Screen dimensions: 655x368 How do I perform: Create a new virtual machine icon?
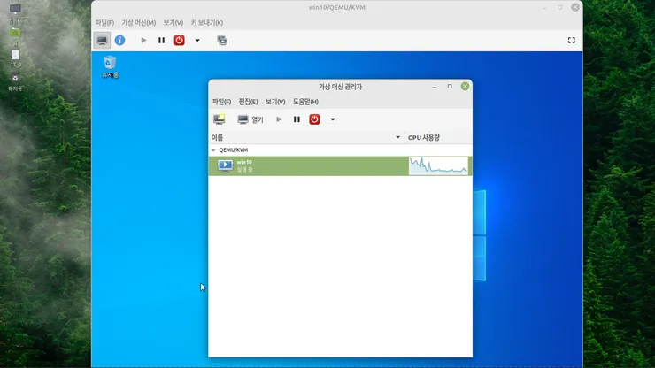coord(220,119)
